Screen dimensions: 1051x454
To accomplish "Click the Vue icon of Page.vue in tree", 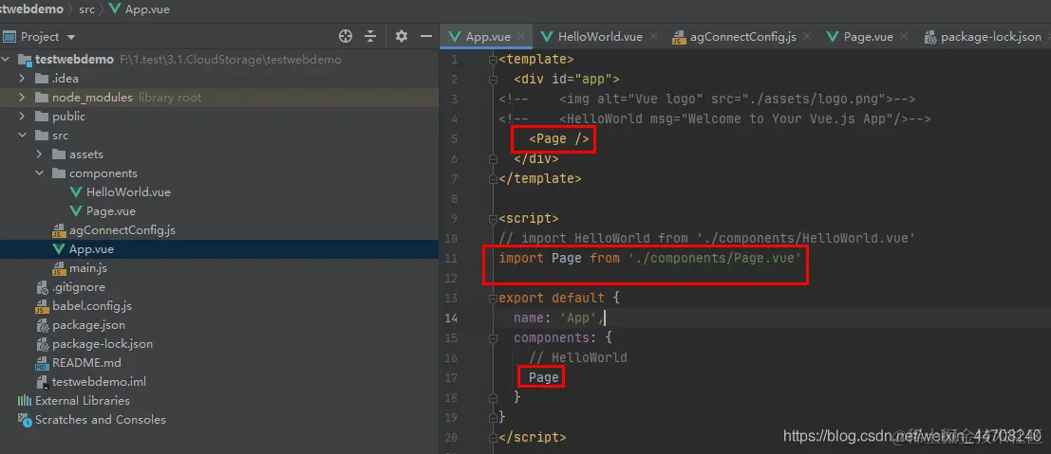I will pyautogui.click(x=76, y=211).
